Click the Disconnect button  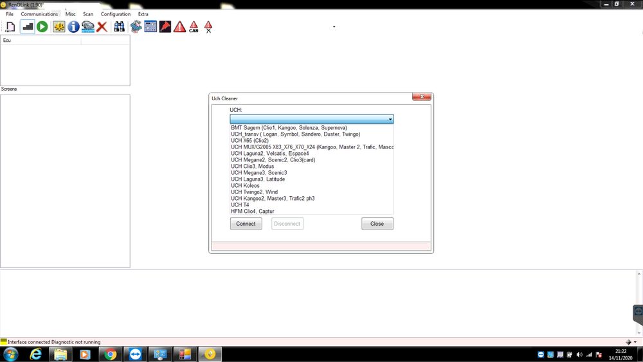pyautogui.click(x=287, y=224)
